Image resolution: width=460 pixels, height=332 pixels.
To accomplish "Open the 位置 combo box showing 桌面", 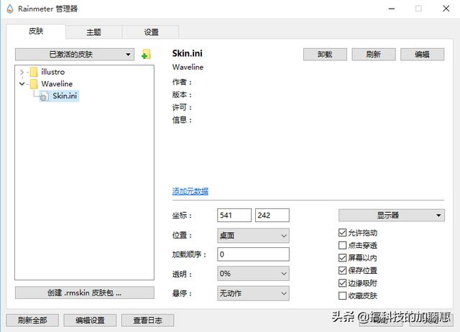I will [x=253, y=236].
